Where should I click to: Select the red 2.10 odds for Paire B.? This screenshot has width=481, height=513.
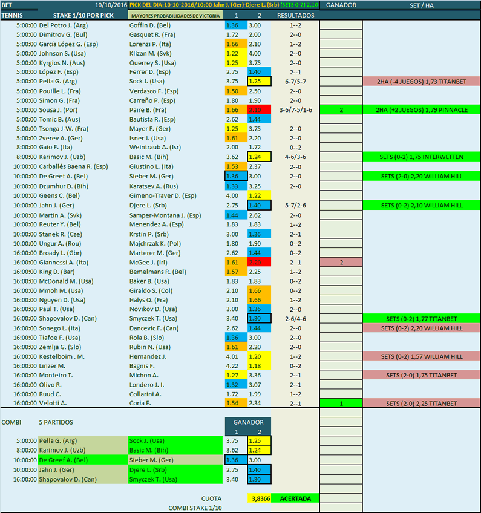[x=259, y=110]
